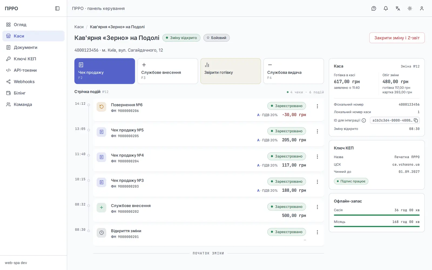Click the clock icon of Відкриття зміни
Viewport: 432px width, 270px height.
point(102,233)
